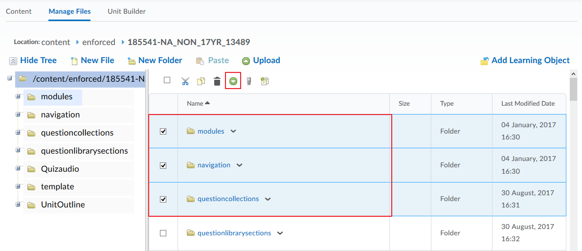
Task: Check the questionlibrarysections checkbox
Action: tap(163, 233)
